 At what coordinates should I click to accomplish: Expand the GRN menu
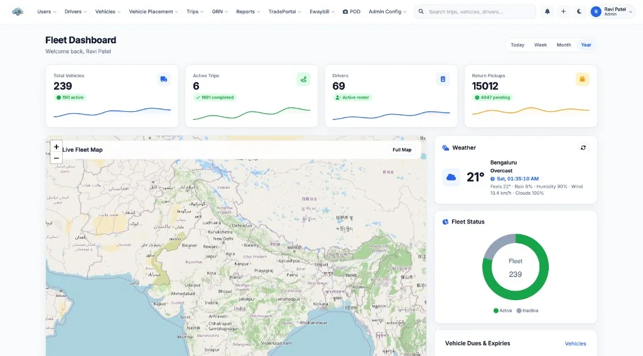[220, 11]
